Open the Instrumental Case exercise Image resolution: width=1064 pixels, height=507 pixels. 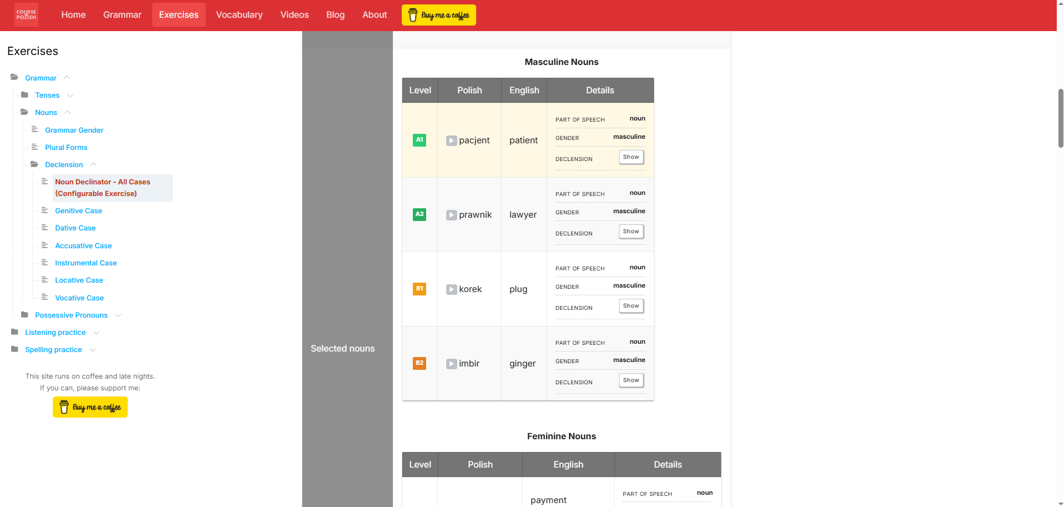[86, 263]
